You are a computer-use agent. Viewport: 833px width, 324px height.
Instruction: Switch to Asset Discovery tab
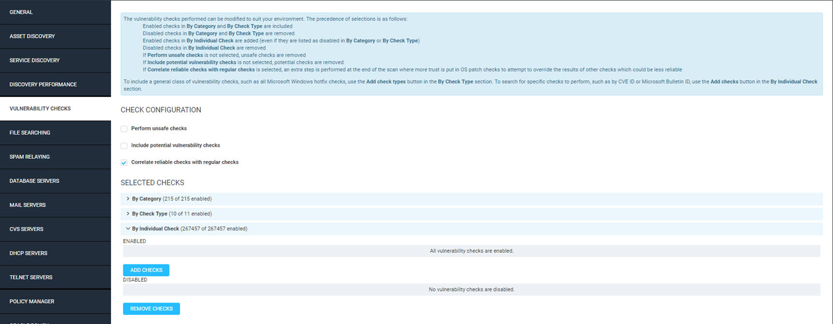coord(55,36)
